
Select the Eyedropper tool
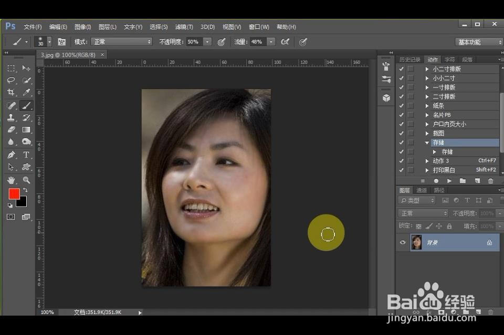(x=26, y=92)
